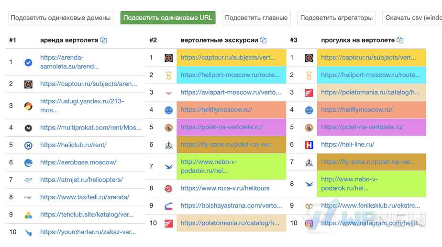Open cyan heliport-moscow.ru link in column 3
This screenshot has height=247, width=442.
coord(370,75)
